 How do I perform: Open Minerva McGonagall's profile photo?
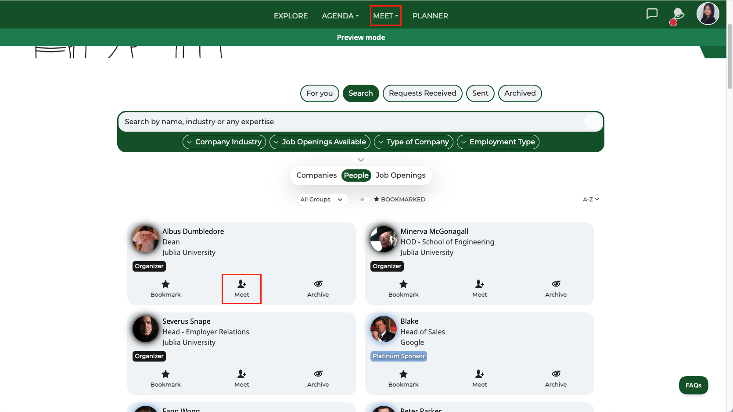384,239
